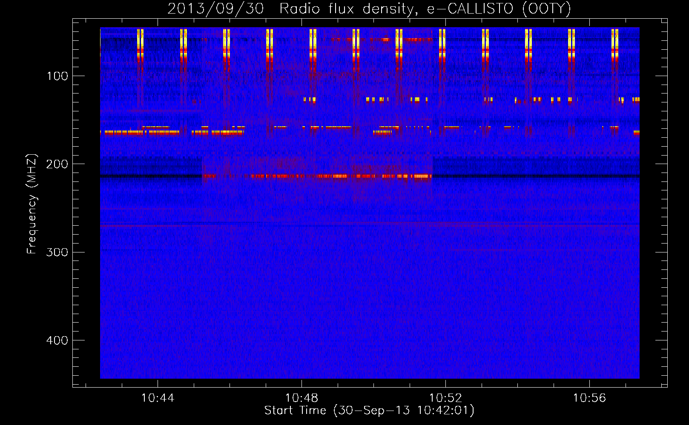Click the plot title mentioning e-CALLISTO (OOTY)
The width and height of the screenshot is (689, 425).
[369, 8]
